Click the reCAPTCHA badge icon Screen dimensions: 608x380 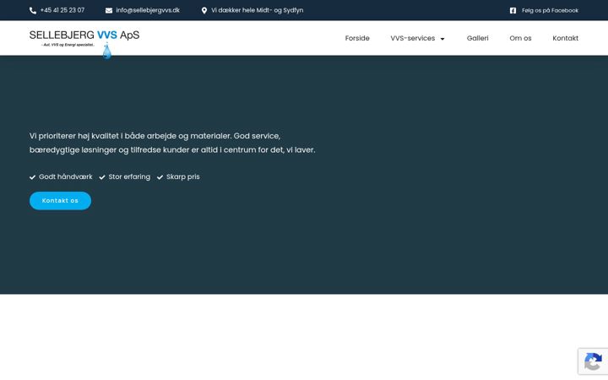pos(593,361)
